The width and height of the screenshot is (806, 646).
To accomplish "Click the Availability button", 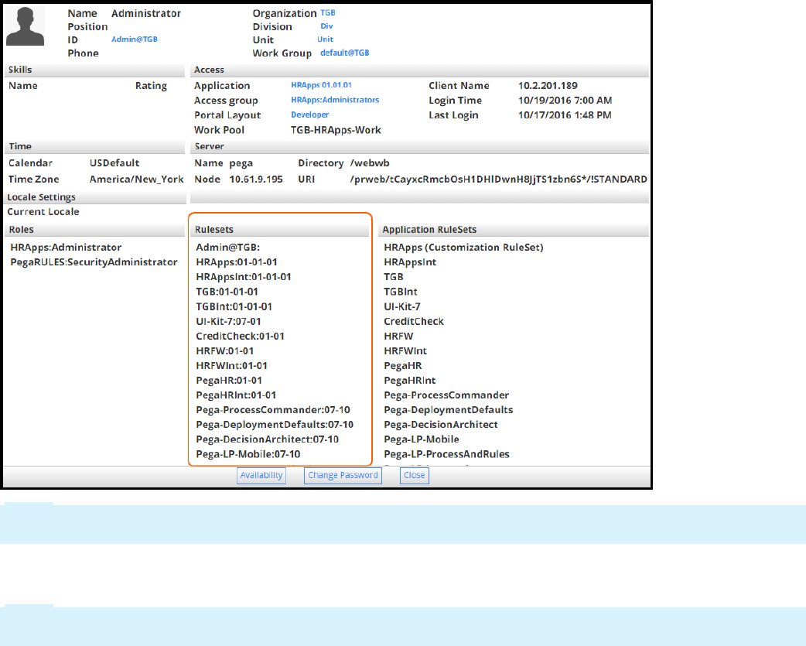I will pos(261,475).
